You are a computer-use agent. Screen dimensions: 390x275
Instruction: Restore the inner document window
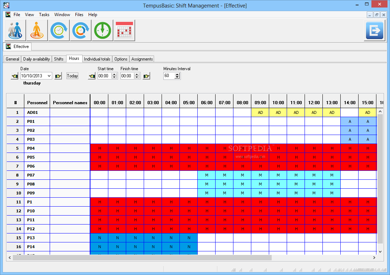point(376,15)
